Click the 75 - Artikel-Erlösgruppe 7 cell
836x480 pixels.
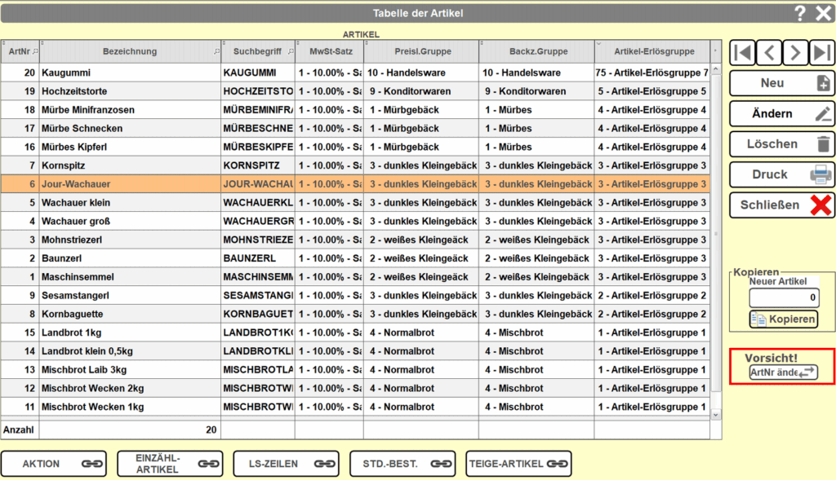[x=652, y=73]
